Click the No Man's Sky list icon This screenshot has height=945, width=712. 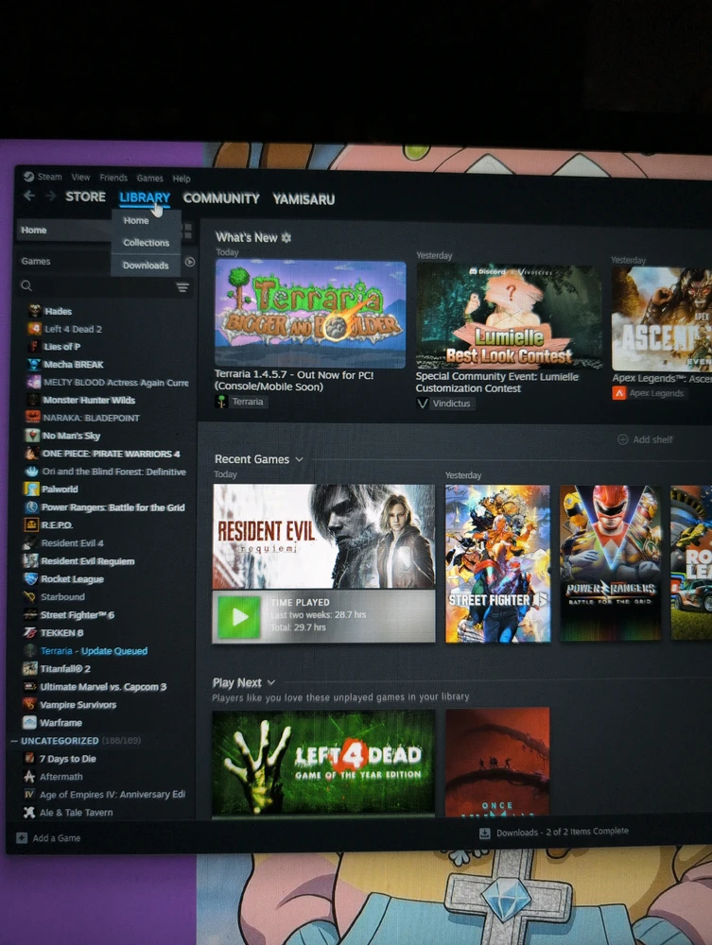pyautogui.click(x=32, y=435)
